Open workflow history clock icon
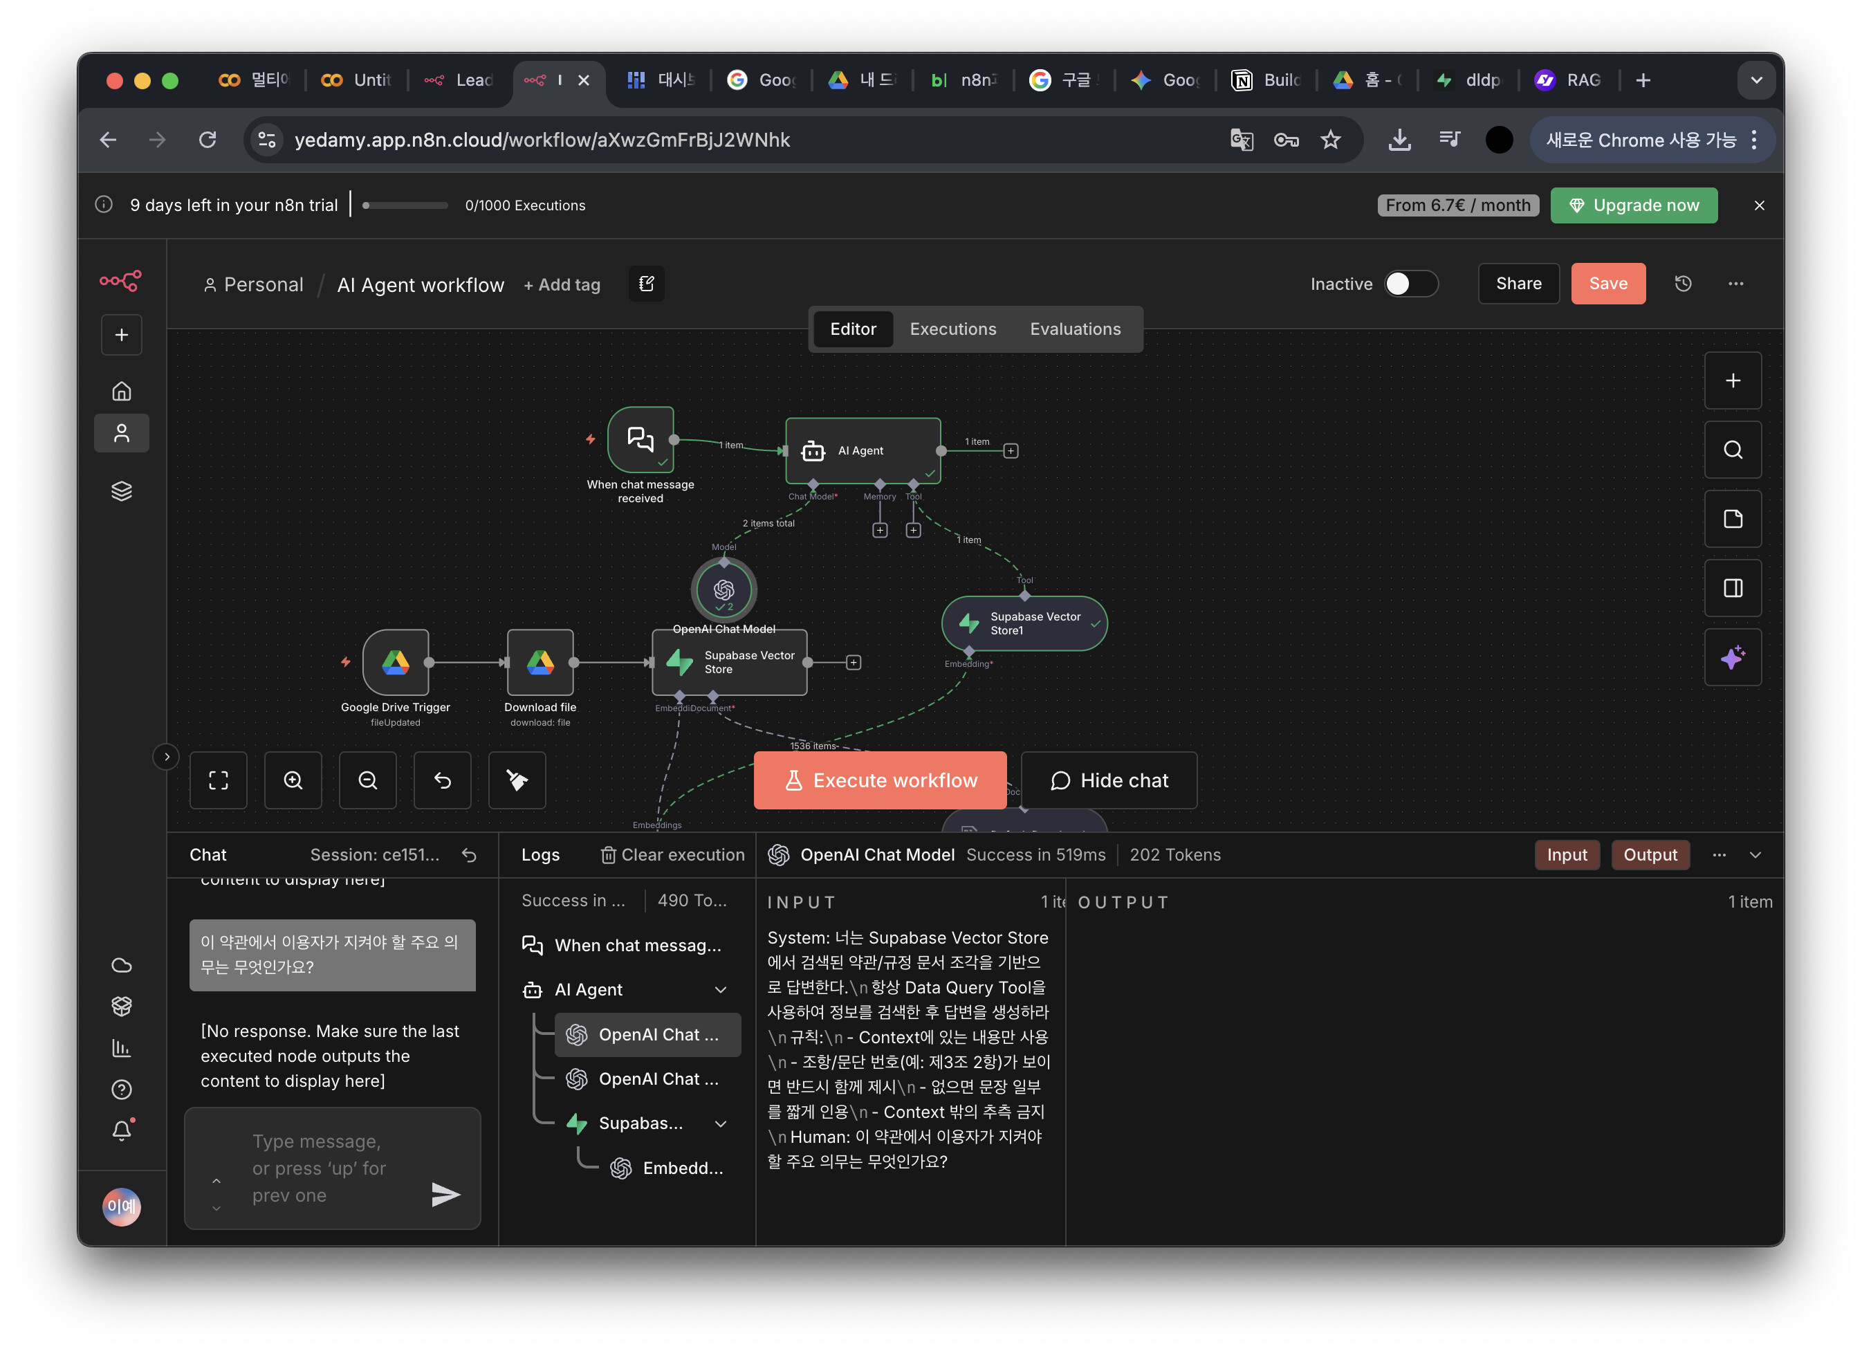Image resolution: width=1862 pixels, height=1349 pixels. tap(1683, 284)
